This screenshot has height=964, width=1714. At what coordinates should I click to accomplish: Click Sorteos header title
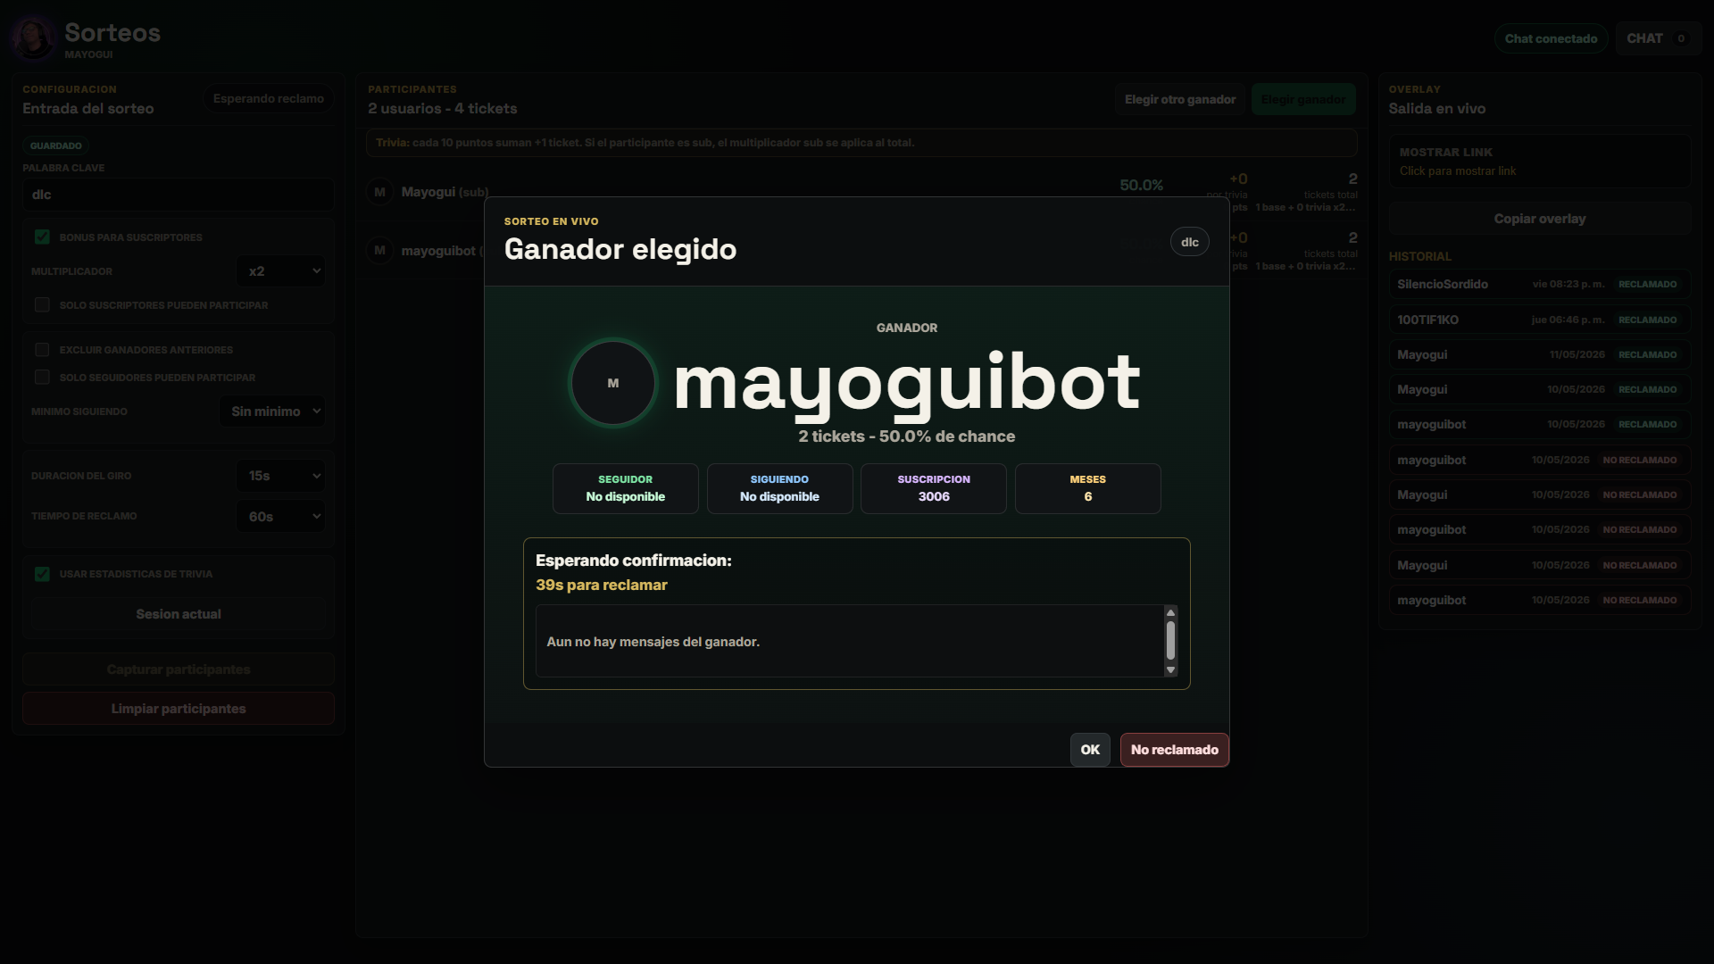pos(112,33)
